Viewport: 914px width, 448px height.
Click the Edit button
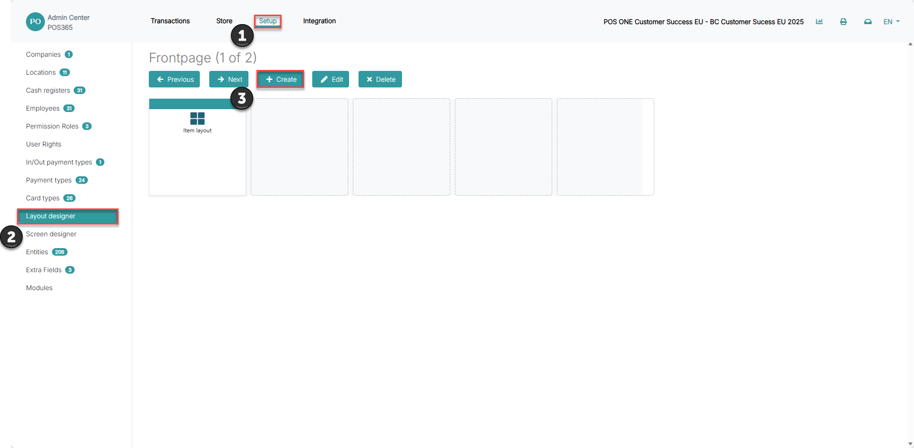331,79
